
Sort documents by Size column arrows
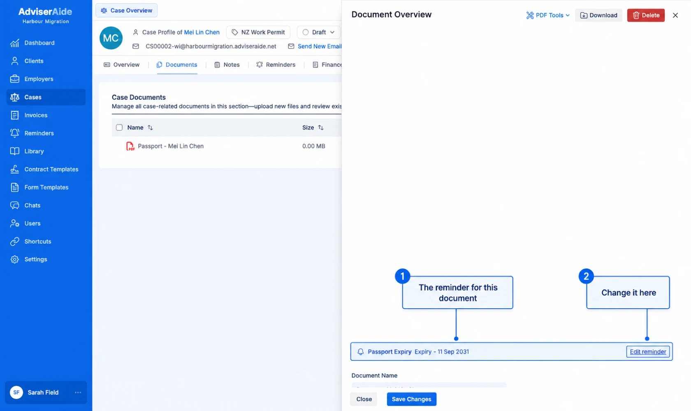coord(321,127)
